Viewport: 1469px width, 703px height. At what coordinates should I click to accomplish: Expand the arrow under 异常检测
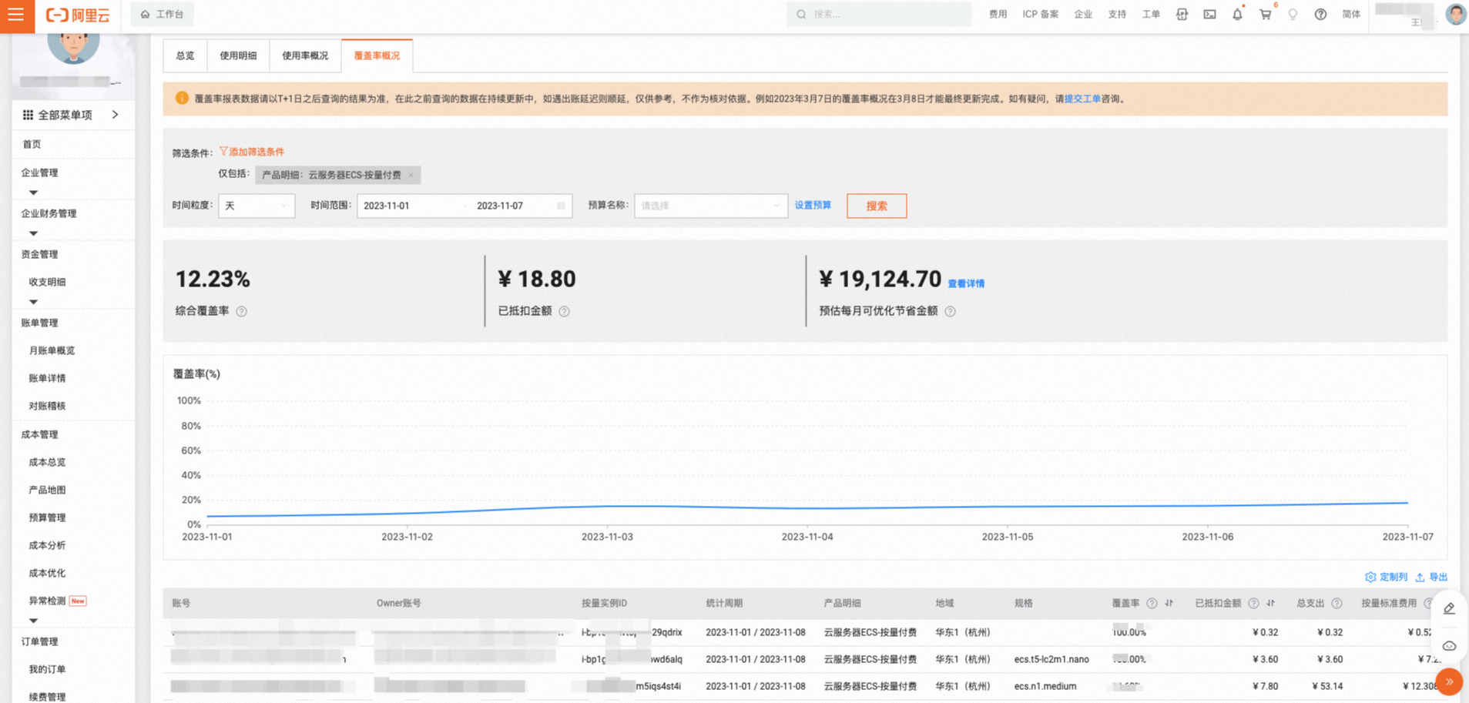(33, 621)
